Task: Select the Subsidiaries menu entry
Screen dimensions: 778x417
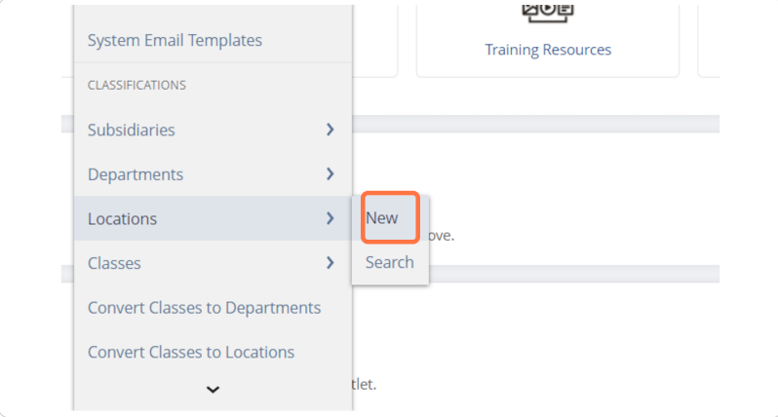Action: click(x=213, y=130)
